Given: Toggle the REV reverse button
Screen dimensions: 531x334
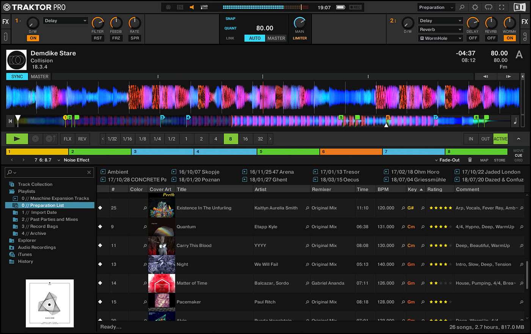Looking at the screenshot, I should pos(82,139).
